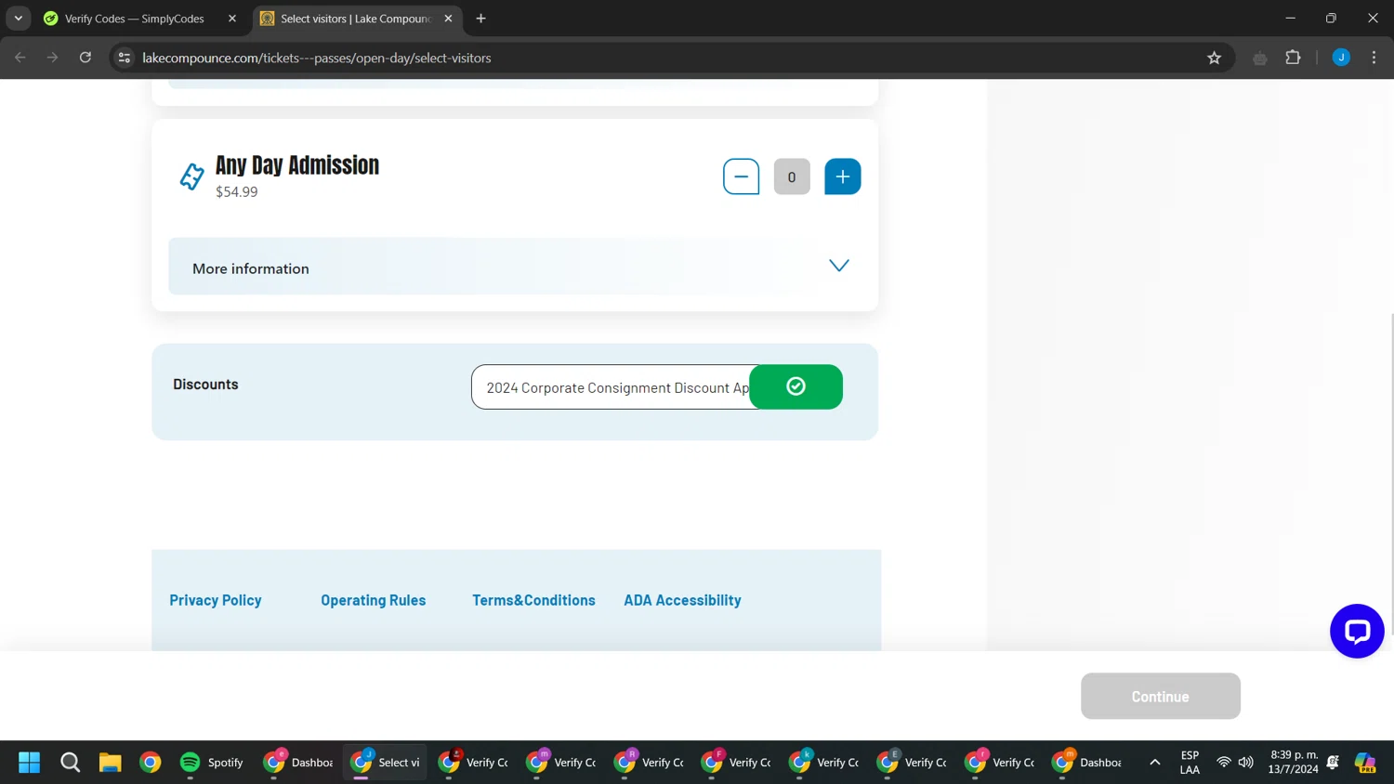This screenshot has height=784, width=1394.
Task: Open a new browser tab
Action: 480,19
